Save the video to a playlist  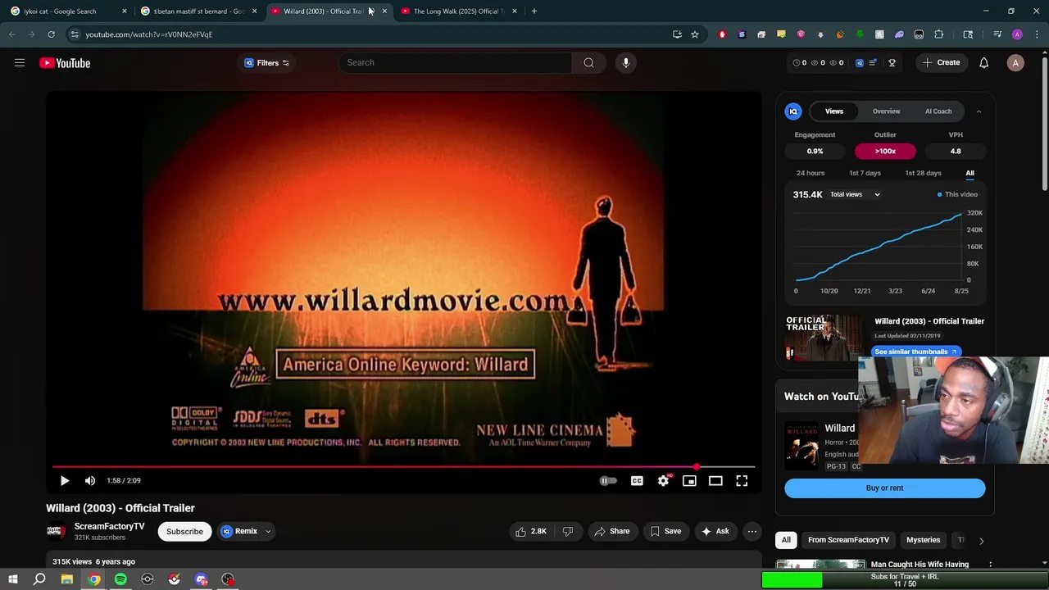(665, 531)
